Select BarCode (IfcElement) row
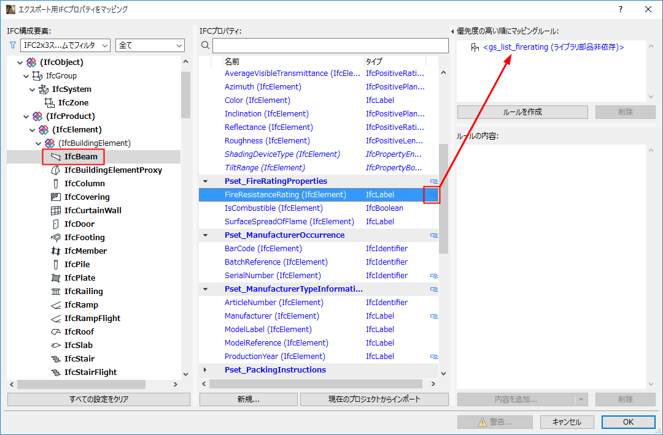 click(x=319, y=249)
